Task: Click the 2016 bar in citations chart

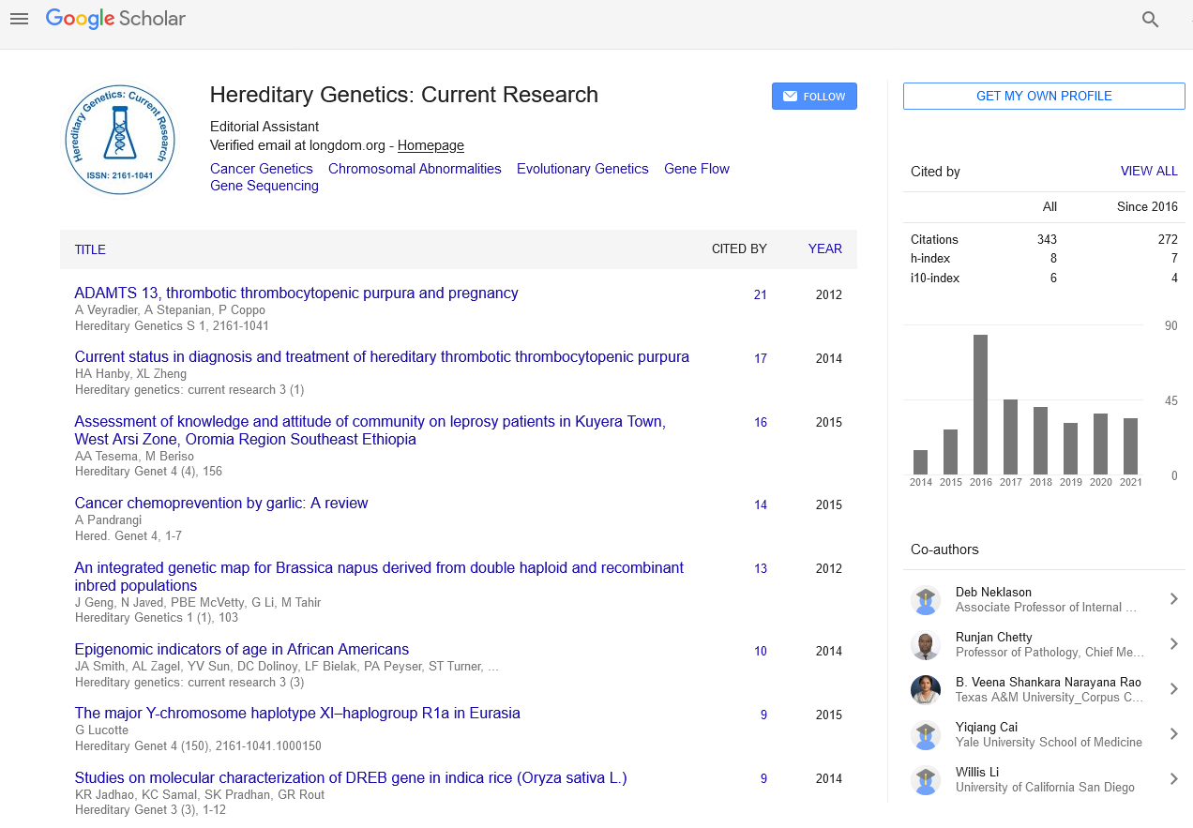Action: [980, 404]
